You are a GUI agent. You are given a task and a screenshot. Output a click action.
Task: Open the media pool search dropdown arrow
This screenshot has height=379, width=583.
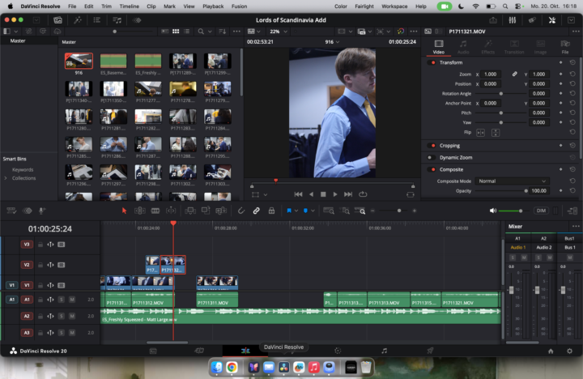[210, 32]
